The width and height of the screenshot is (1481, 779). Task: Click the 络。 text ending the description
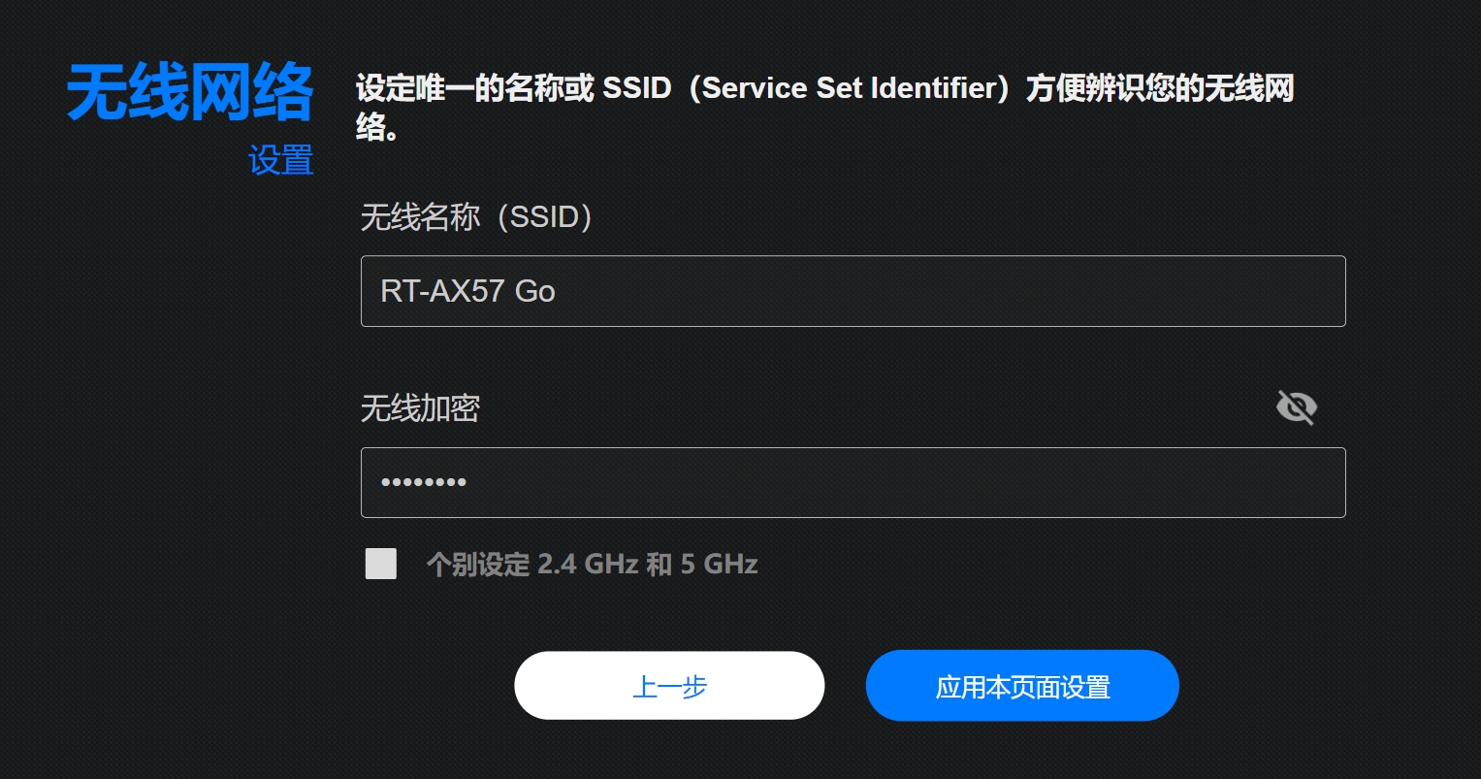click(x=378, y=128)
